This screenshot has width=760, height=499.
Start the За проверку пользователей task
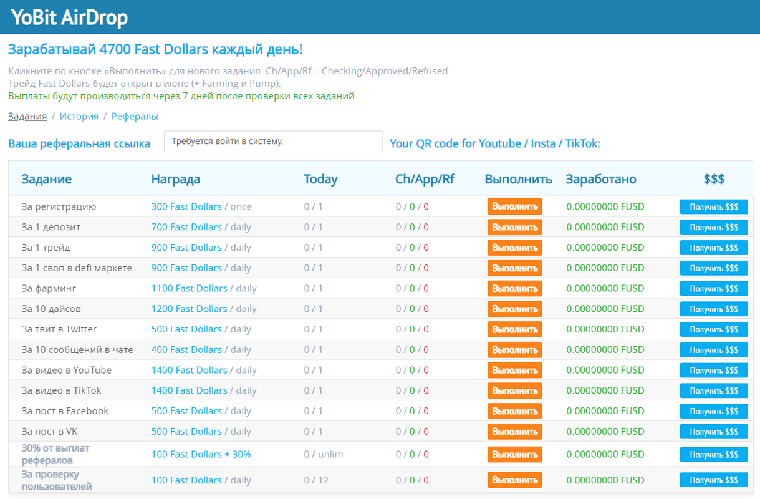[x=514, y=480]
